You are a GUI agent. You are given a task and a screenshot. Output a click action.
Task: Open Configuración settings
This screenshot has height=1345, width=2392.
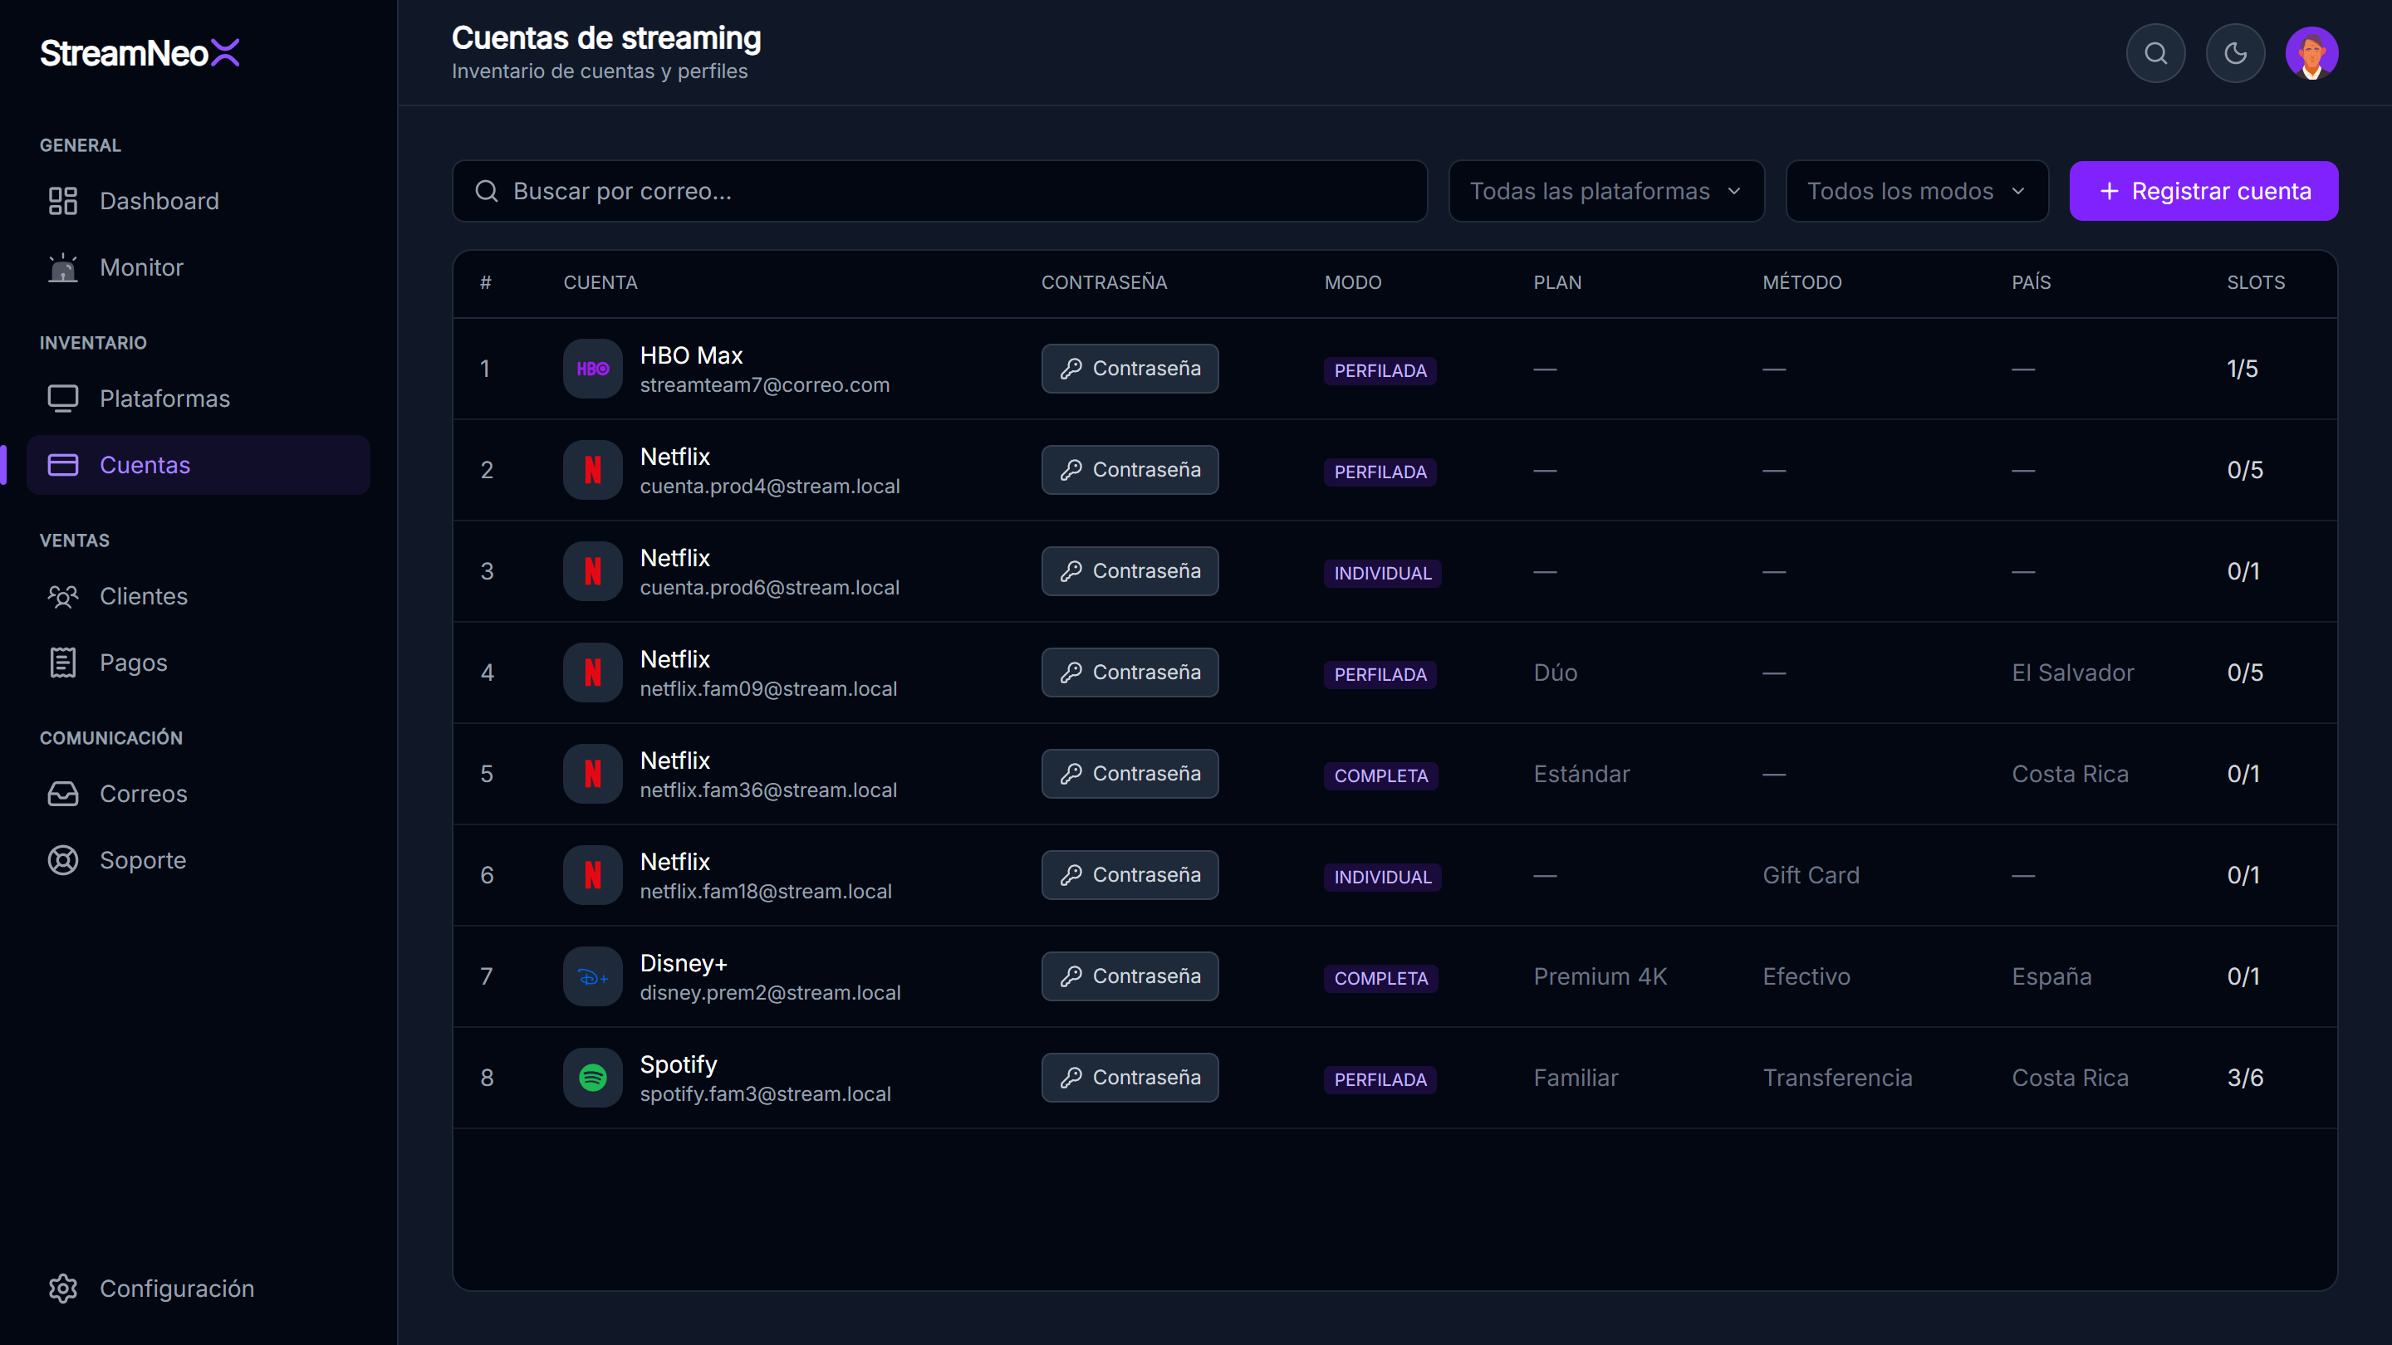pyautogui.click(x=199, y=1289)
